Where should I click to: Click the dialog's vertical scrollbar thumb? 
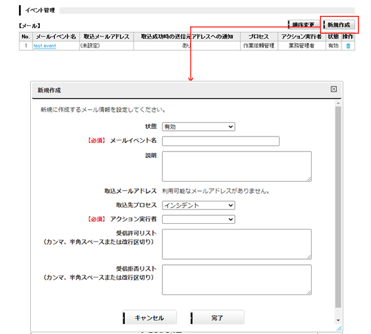click(x=338, y=207)
